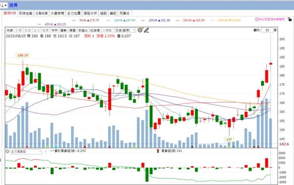Click the 20MA ▲161.38 legend text

pos(159,20)
